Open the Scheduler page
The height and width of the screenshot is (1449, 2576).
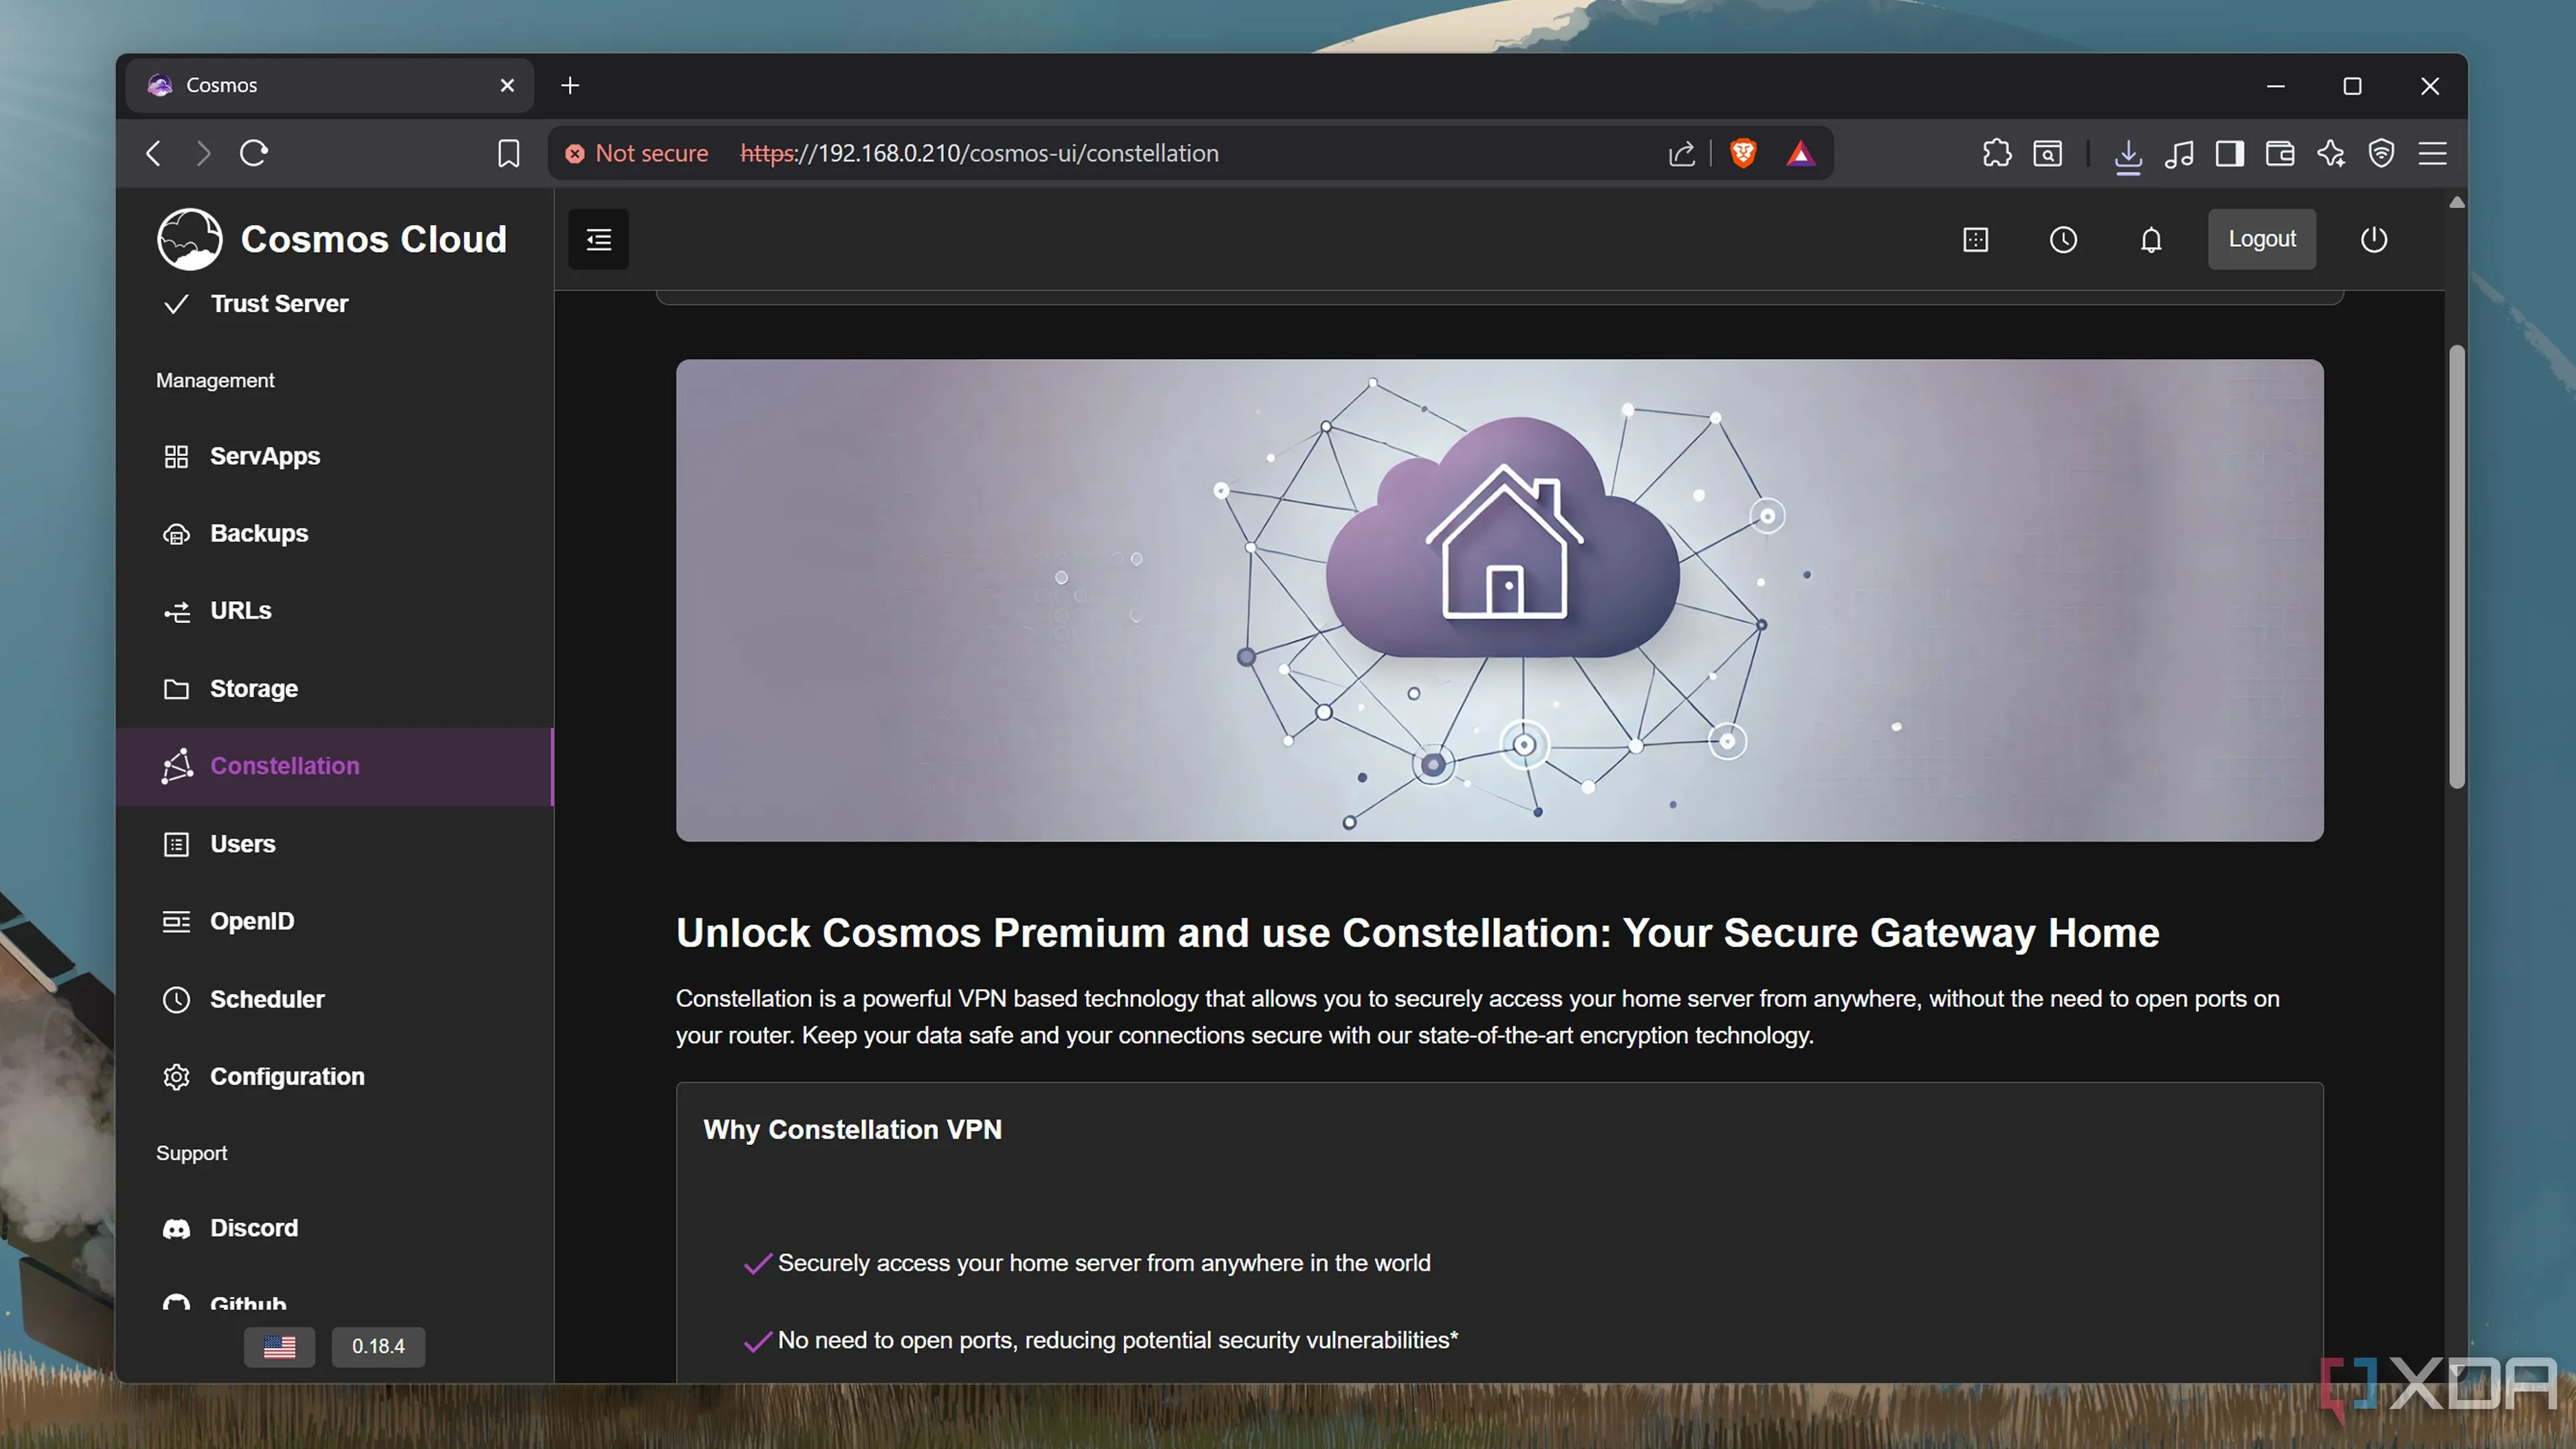[267, 999]
